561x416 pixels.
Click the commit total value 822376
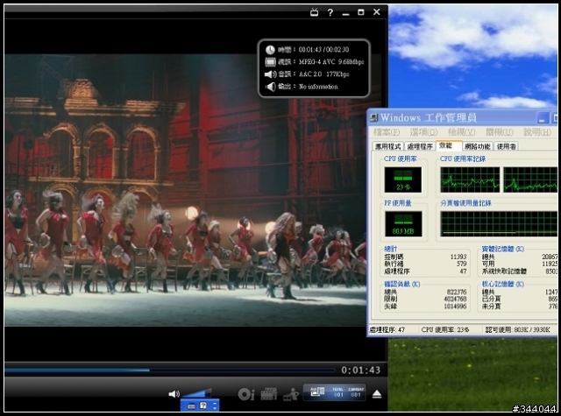457,292
